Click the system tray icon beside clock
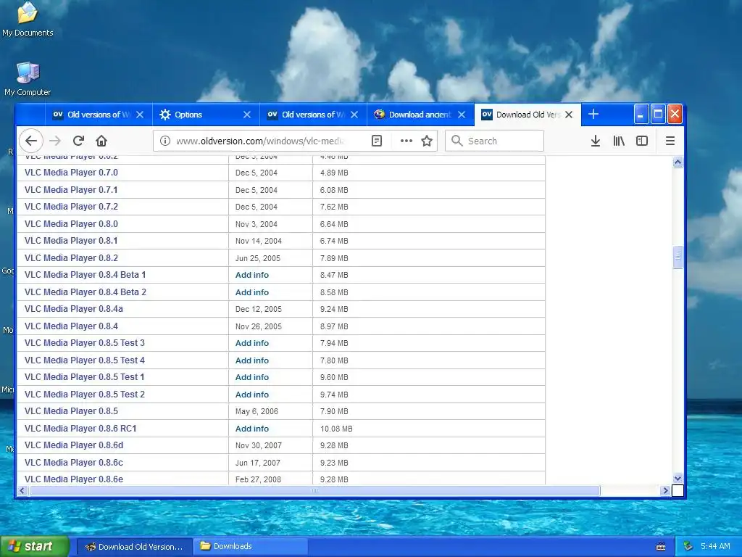Screen dimensions: 742x557 pos(688,546)
